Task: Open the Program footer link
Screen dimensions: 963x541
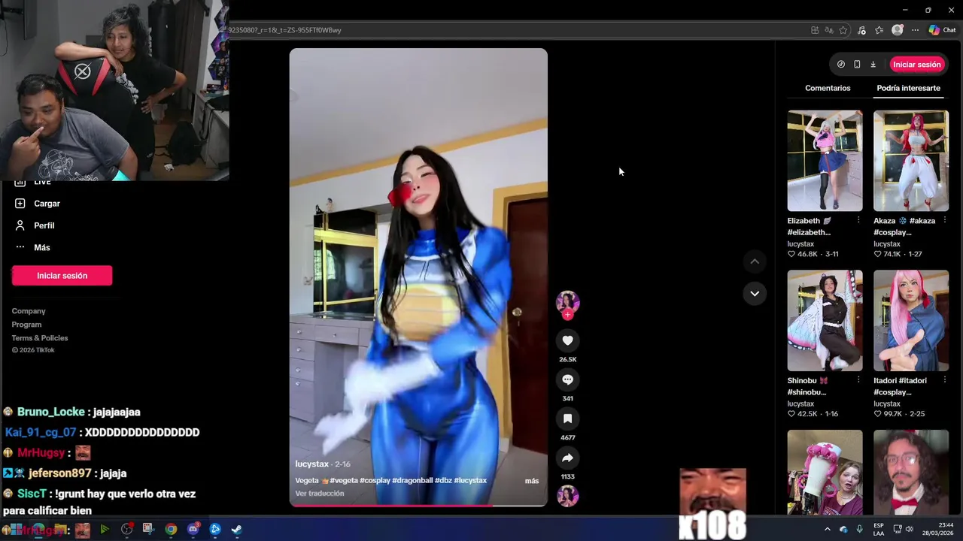Action: point(26,325)
